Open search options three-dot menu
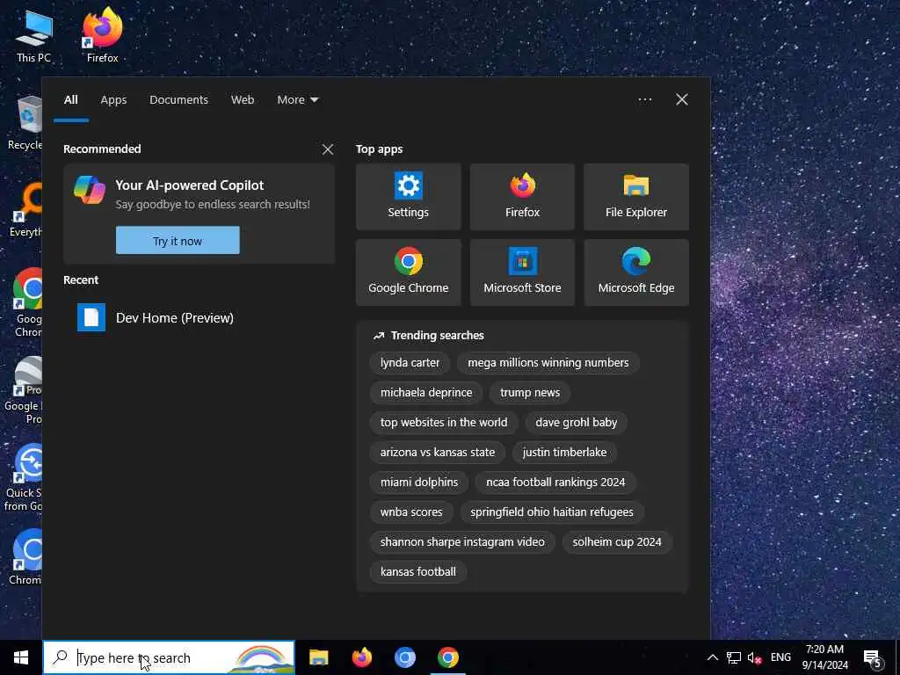 [x=644, y=100]
